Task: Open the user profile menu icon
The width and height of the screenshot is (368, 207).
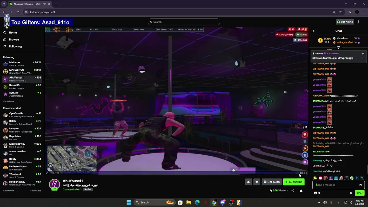Action: pyautogui.click(x=358, y=22)
